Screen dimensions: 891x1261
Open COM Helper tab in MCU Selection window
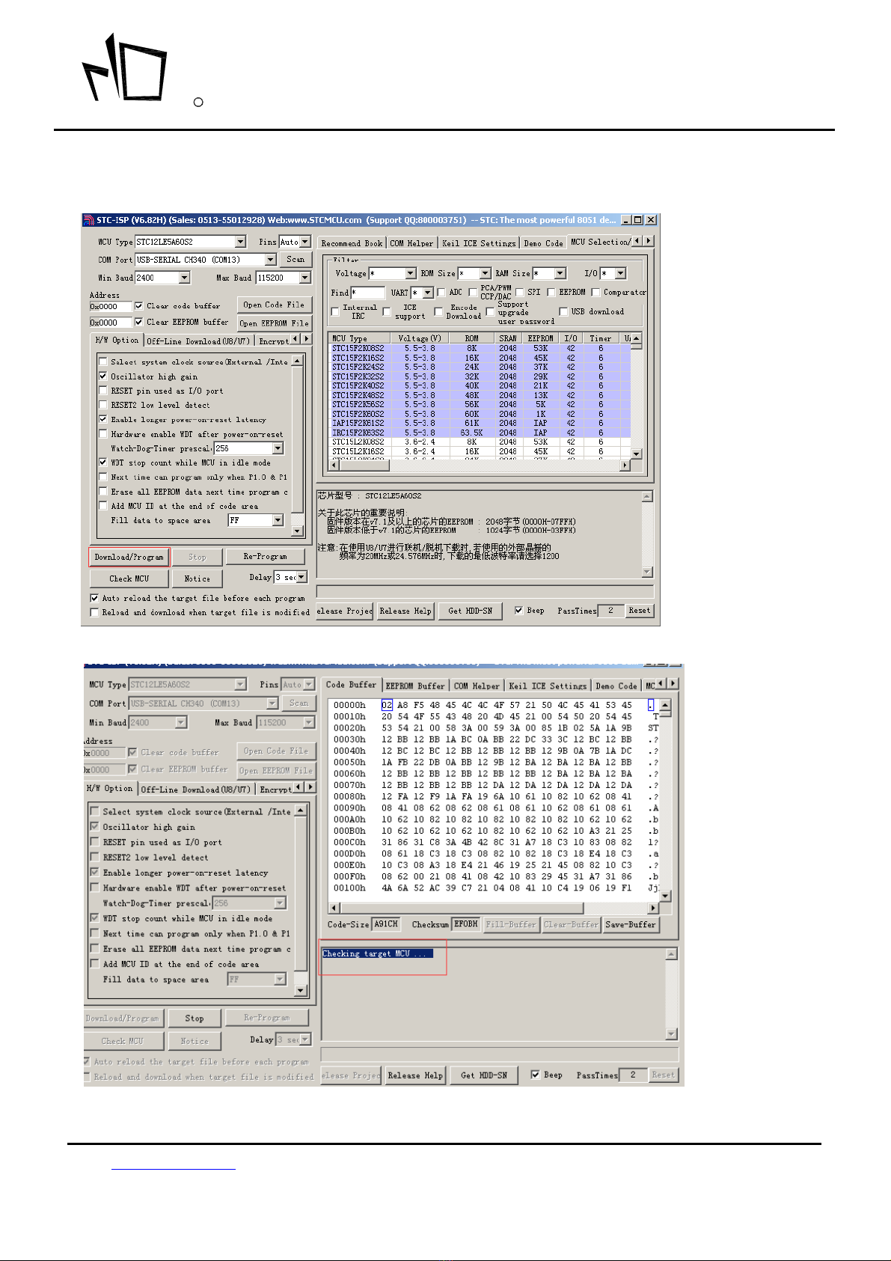tap(411, 243)
